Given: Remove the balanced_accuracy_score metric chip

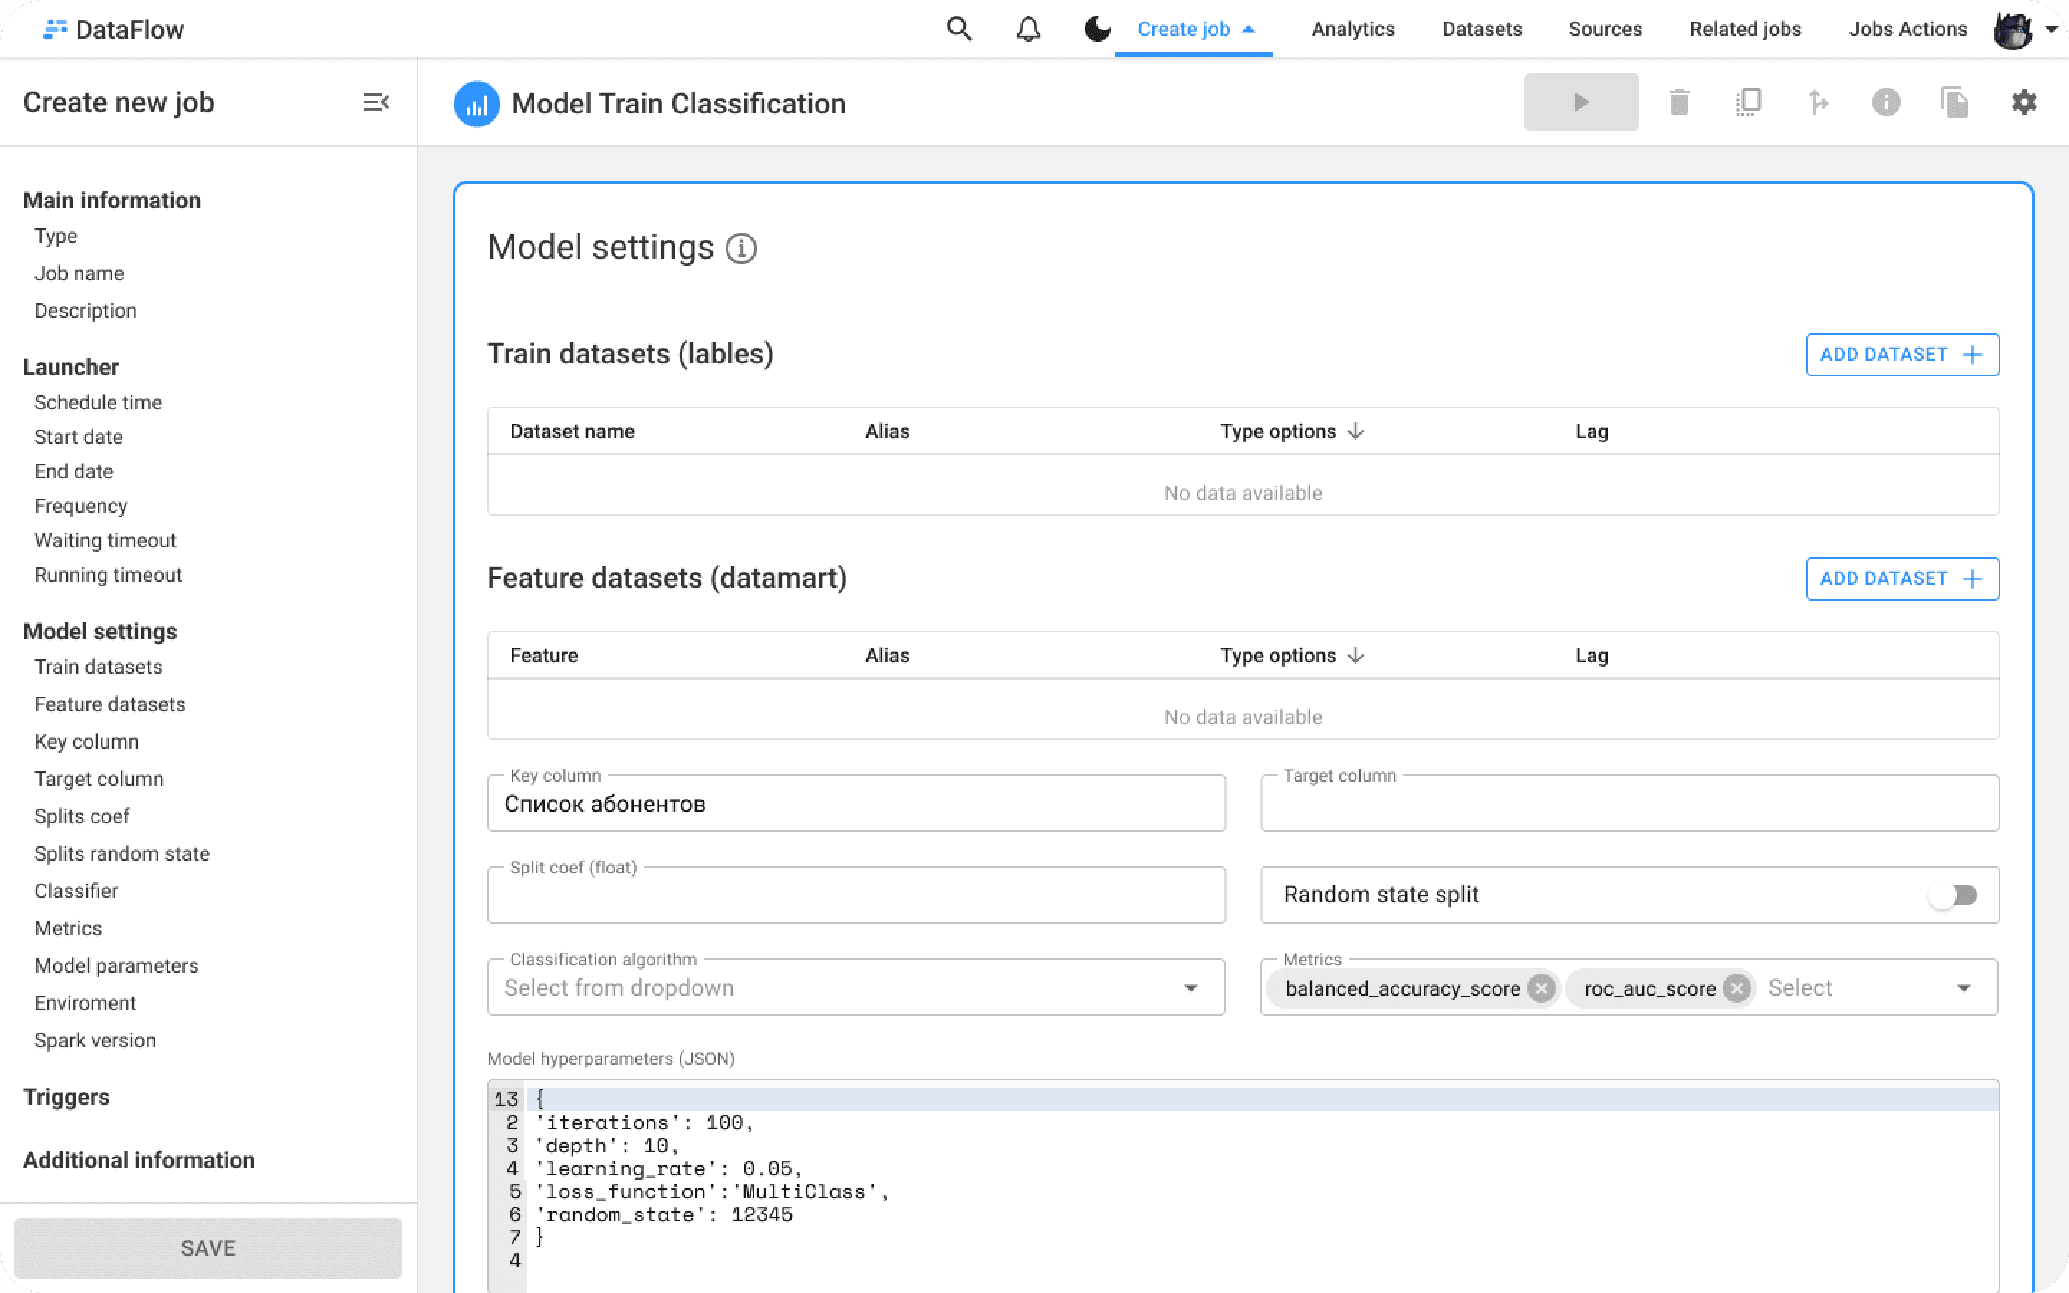Looking at the screenshot, I should point(1542,988).
